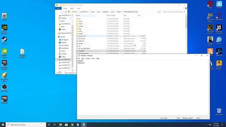Image resolution: width=226 pixels, height=127 pixels.
Task: Click the Users breadcrumb in address bar
Action: pos(93,12)
